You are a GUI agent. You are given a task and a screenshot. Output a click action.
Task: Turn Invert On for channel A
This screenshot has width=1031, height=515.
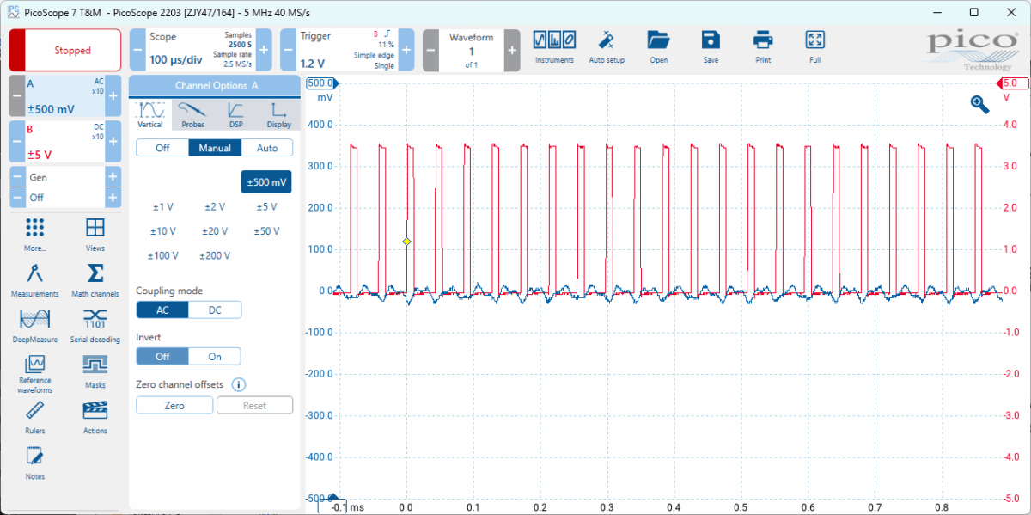click(x=215, y=356)
